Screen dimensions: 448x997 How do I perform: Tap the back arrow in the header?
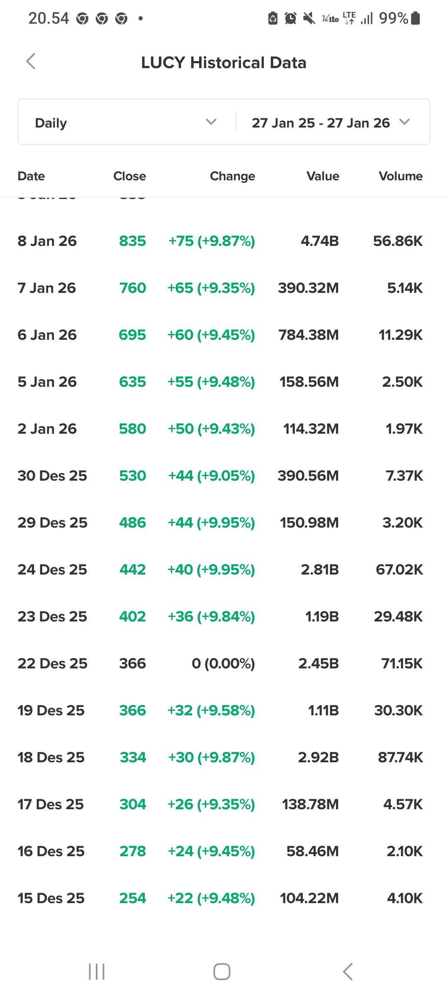pyautogui.click(x=31, y=61)
